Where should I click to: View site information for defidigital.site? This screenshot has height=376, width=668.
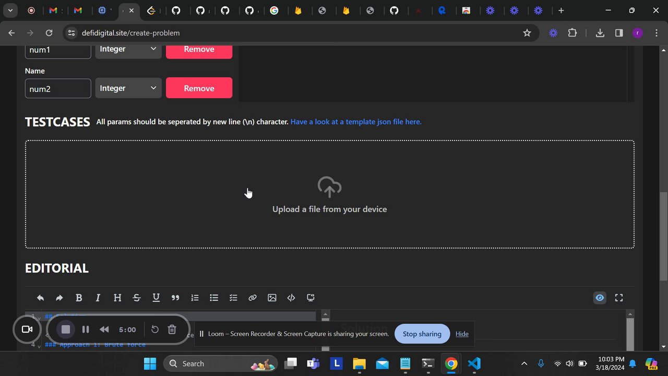(71, 33)
